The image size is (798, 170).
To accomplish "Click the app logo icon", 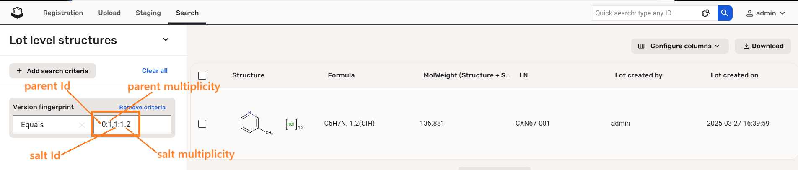I will coord(17,13).
